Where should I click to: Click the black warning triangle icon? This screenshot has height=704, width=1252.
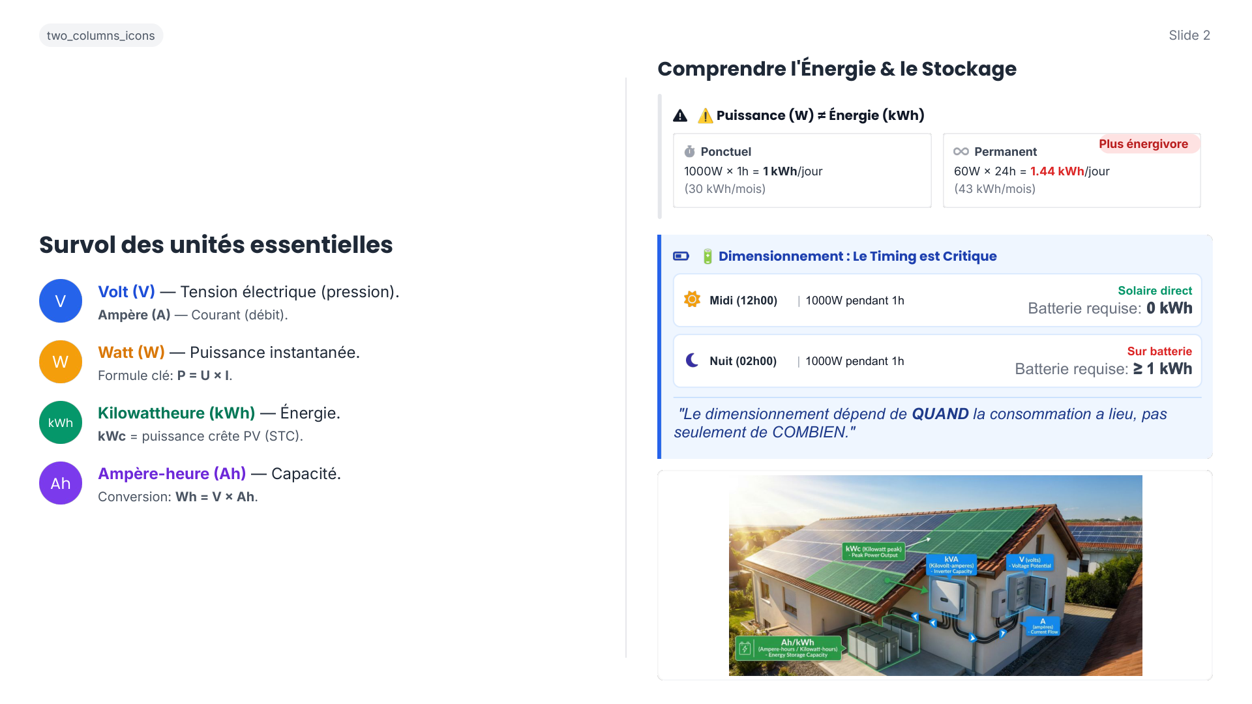click(680, 116)
